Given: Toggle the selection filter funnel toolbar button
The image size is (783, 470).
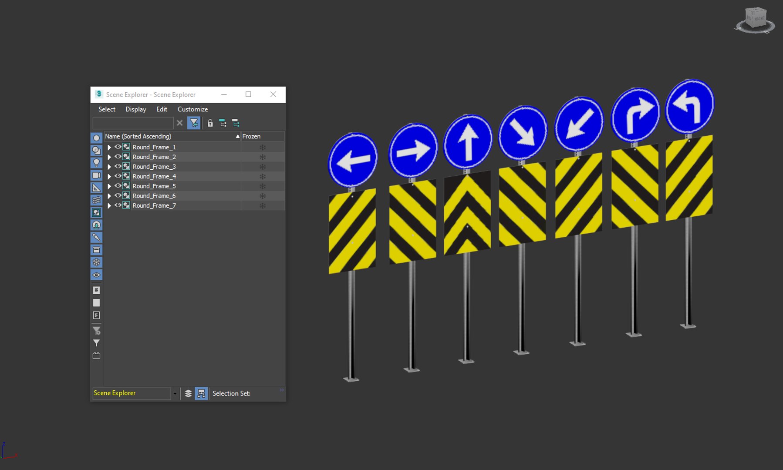Looking at the screenshot, I should pyautogui.click(x=194, y=123).
